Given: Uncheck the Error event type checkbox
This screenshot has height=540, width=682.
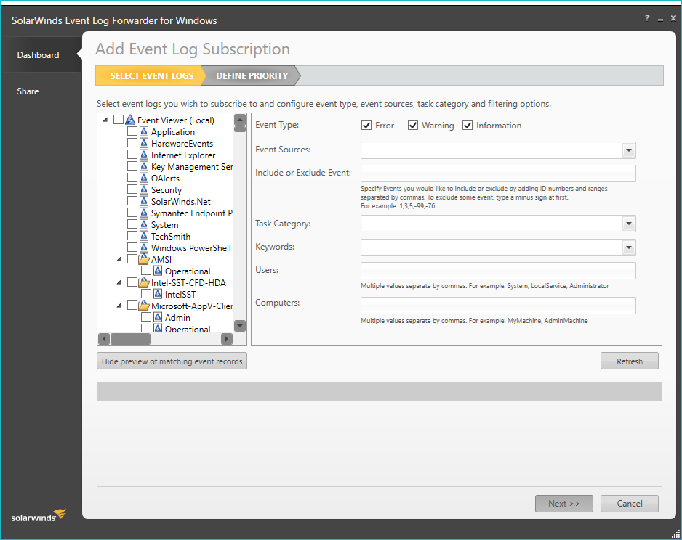Looking at the screenshot, I should 367,126.
